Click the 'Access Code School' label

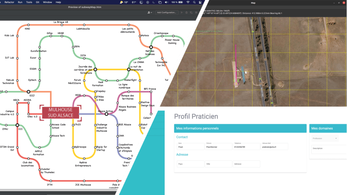point(59,126)
